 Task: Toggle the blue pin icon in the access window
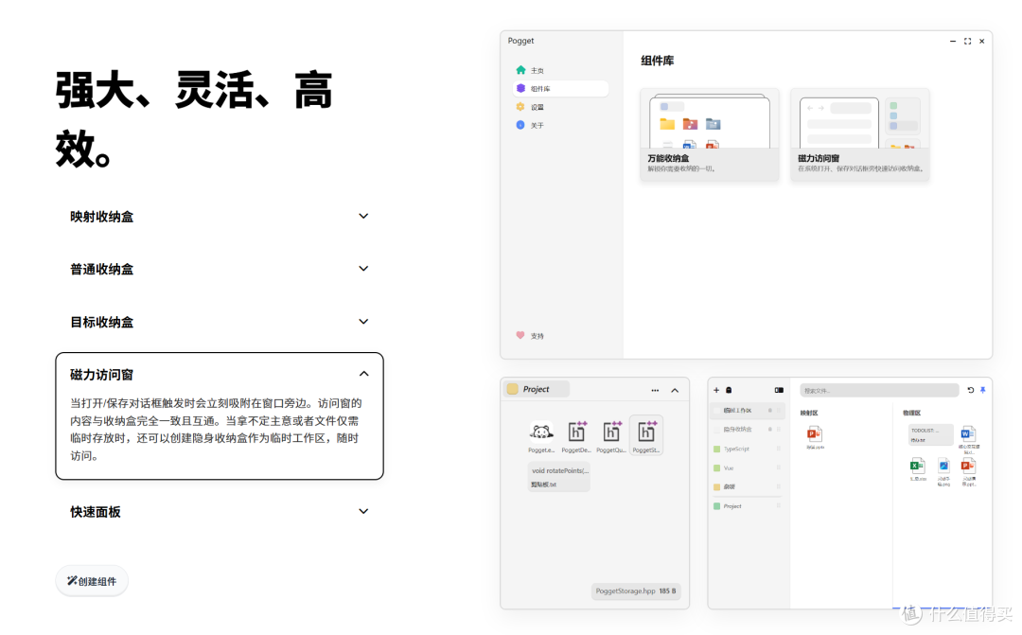[983, 390]
